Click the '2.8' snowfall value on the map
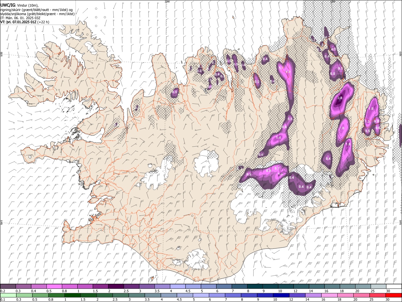This screenshot has width=402, height=302. click(x=340, y=98)
